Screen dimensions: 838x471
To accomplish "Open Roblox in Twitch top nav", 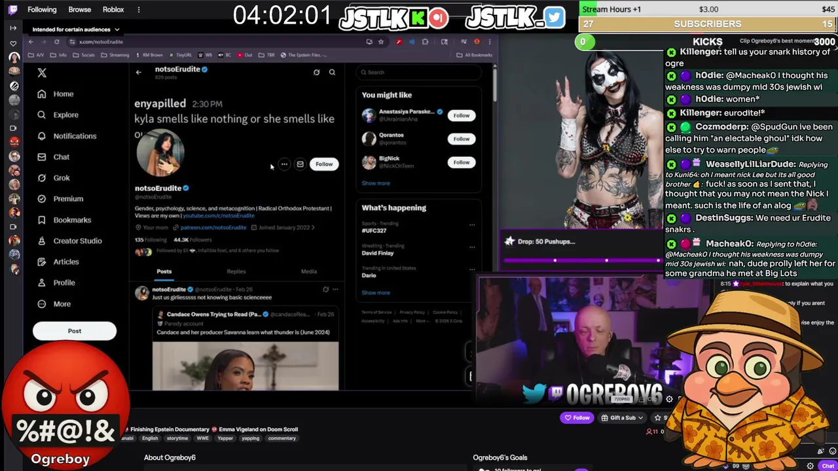I will 113,10.
